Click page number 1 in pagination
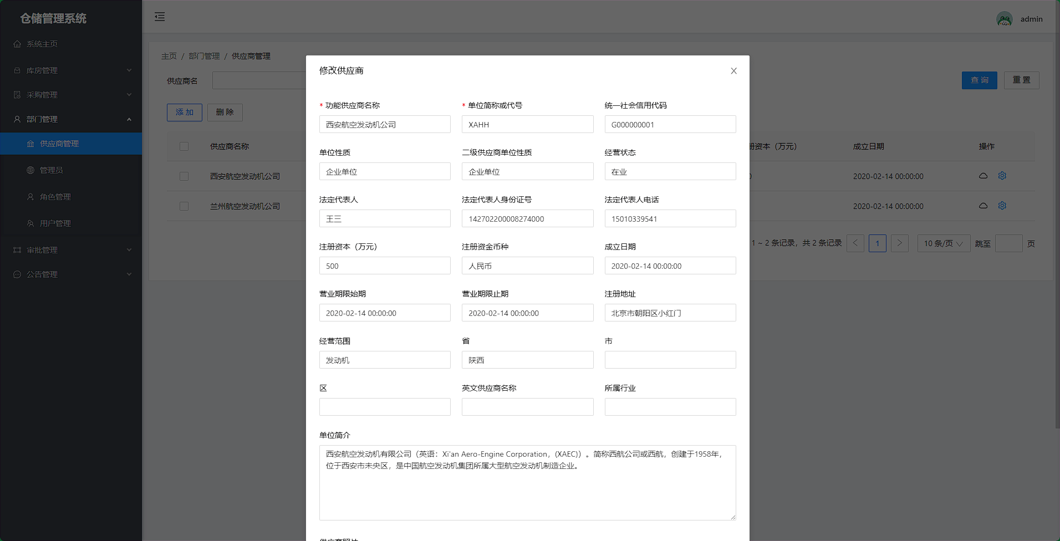Viewport: 1060px width, 541px height. point(877,243)
